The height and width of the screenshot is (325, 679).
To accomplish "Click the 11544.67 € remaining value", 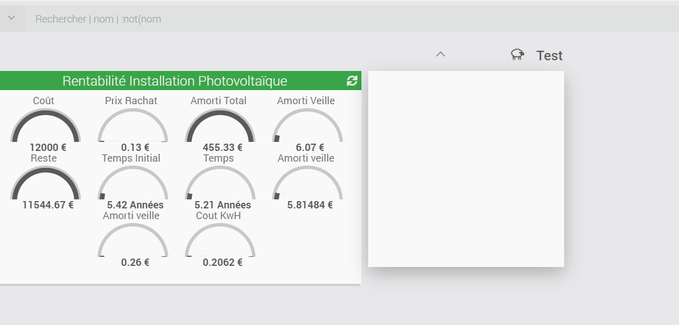I will 48,205.
